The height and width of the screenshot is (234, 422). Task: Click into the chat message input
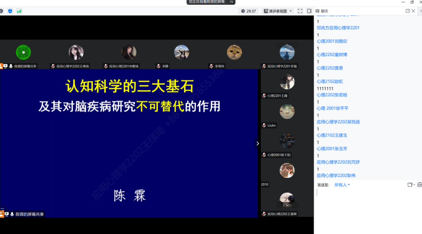368,210
